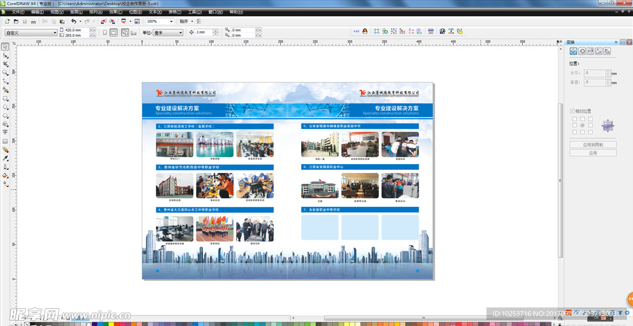Check the bottom-right anchor box
The height and width of the screenshot is (326, 633).
pyautogui.click(x=590, y=132)
